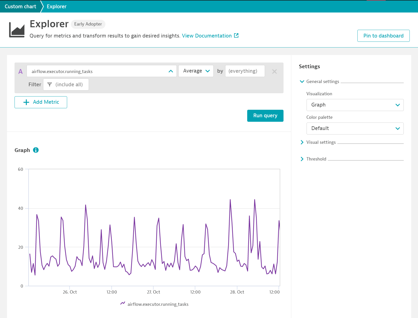Collapse the General settings section
The height and width of the screenshot is (318, 418).
point(302,81)
